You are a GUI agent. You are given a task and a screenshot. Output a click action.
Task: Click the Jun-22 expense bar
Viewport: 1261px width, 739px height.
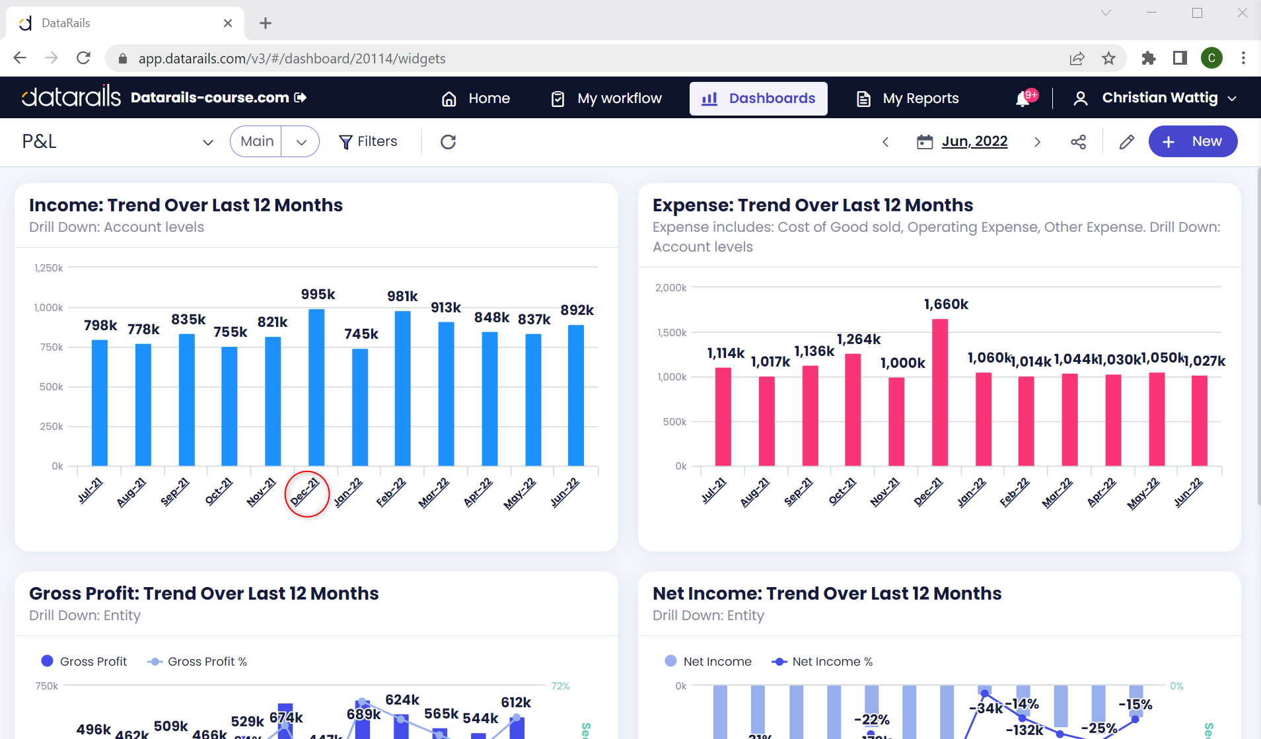click(1200, 420)
